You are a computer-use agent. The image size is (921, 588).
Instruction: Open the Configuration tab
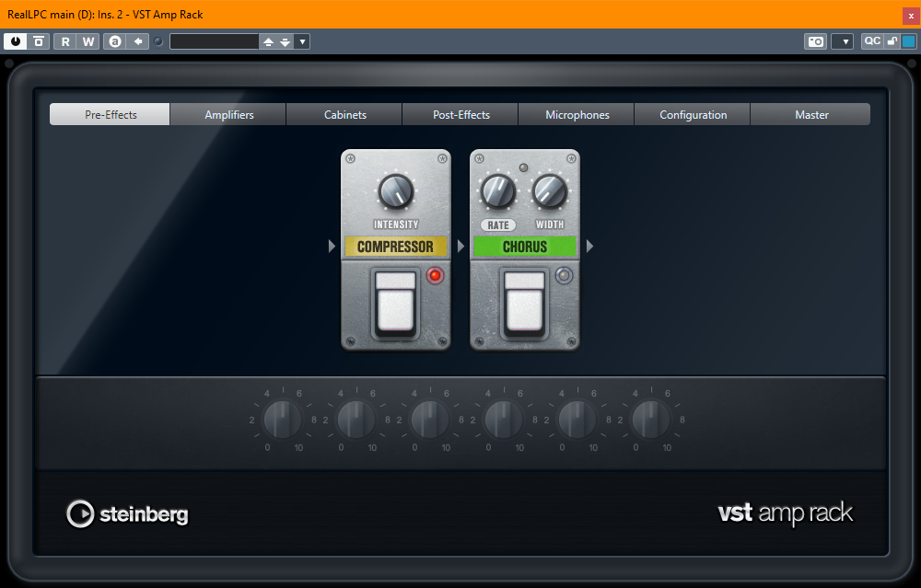tap(694, 114)
